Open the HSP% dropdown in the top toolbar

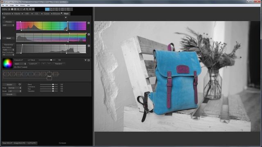[x=6, y=9]
